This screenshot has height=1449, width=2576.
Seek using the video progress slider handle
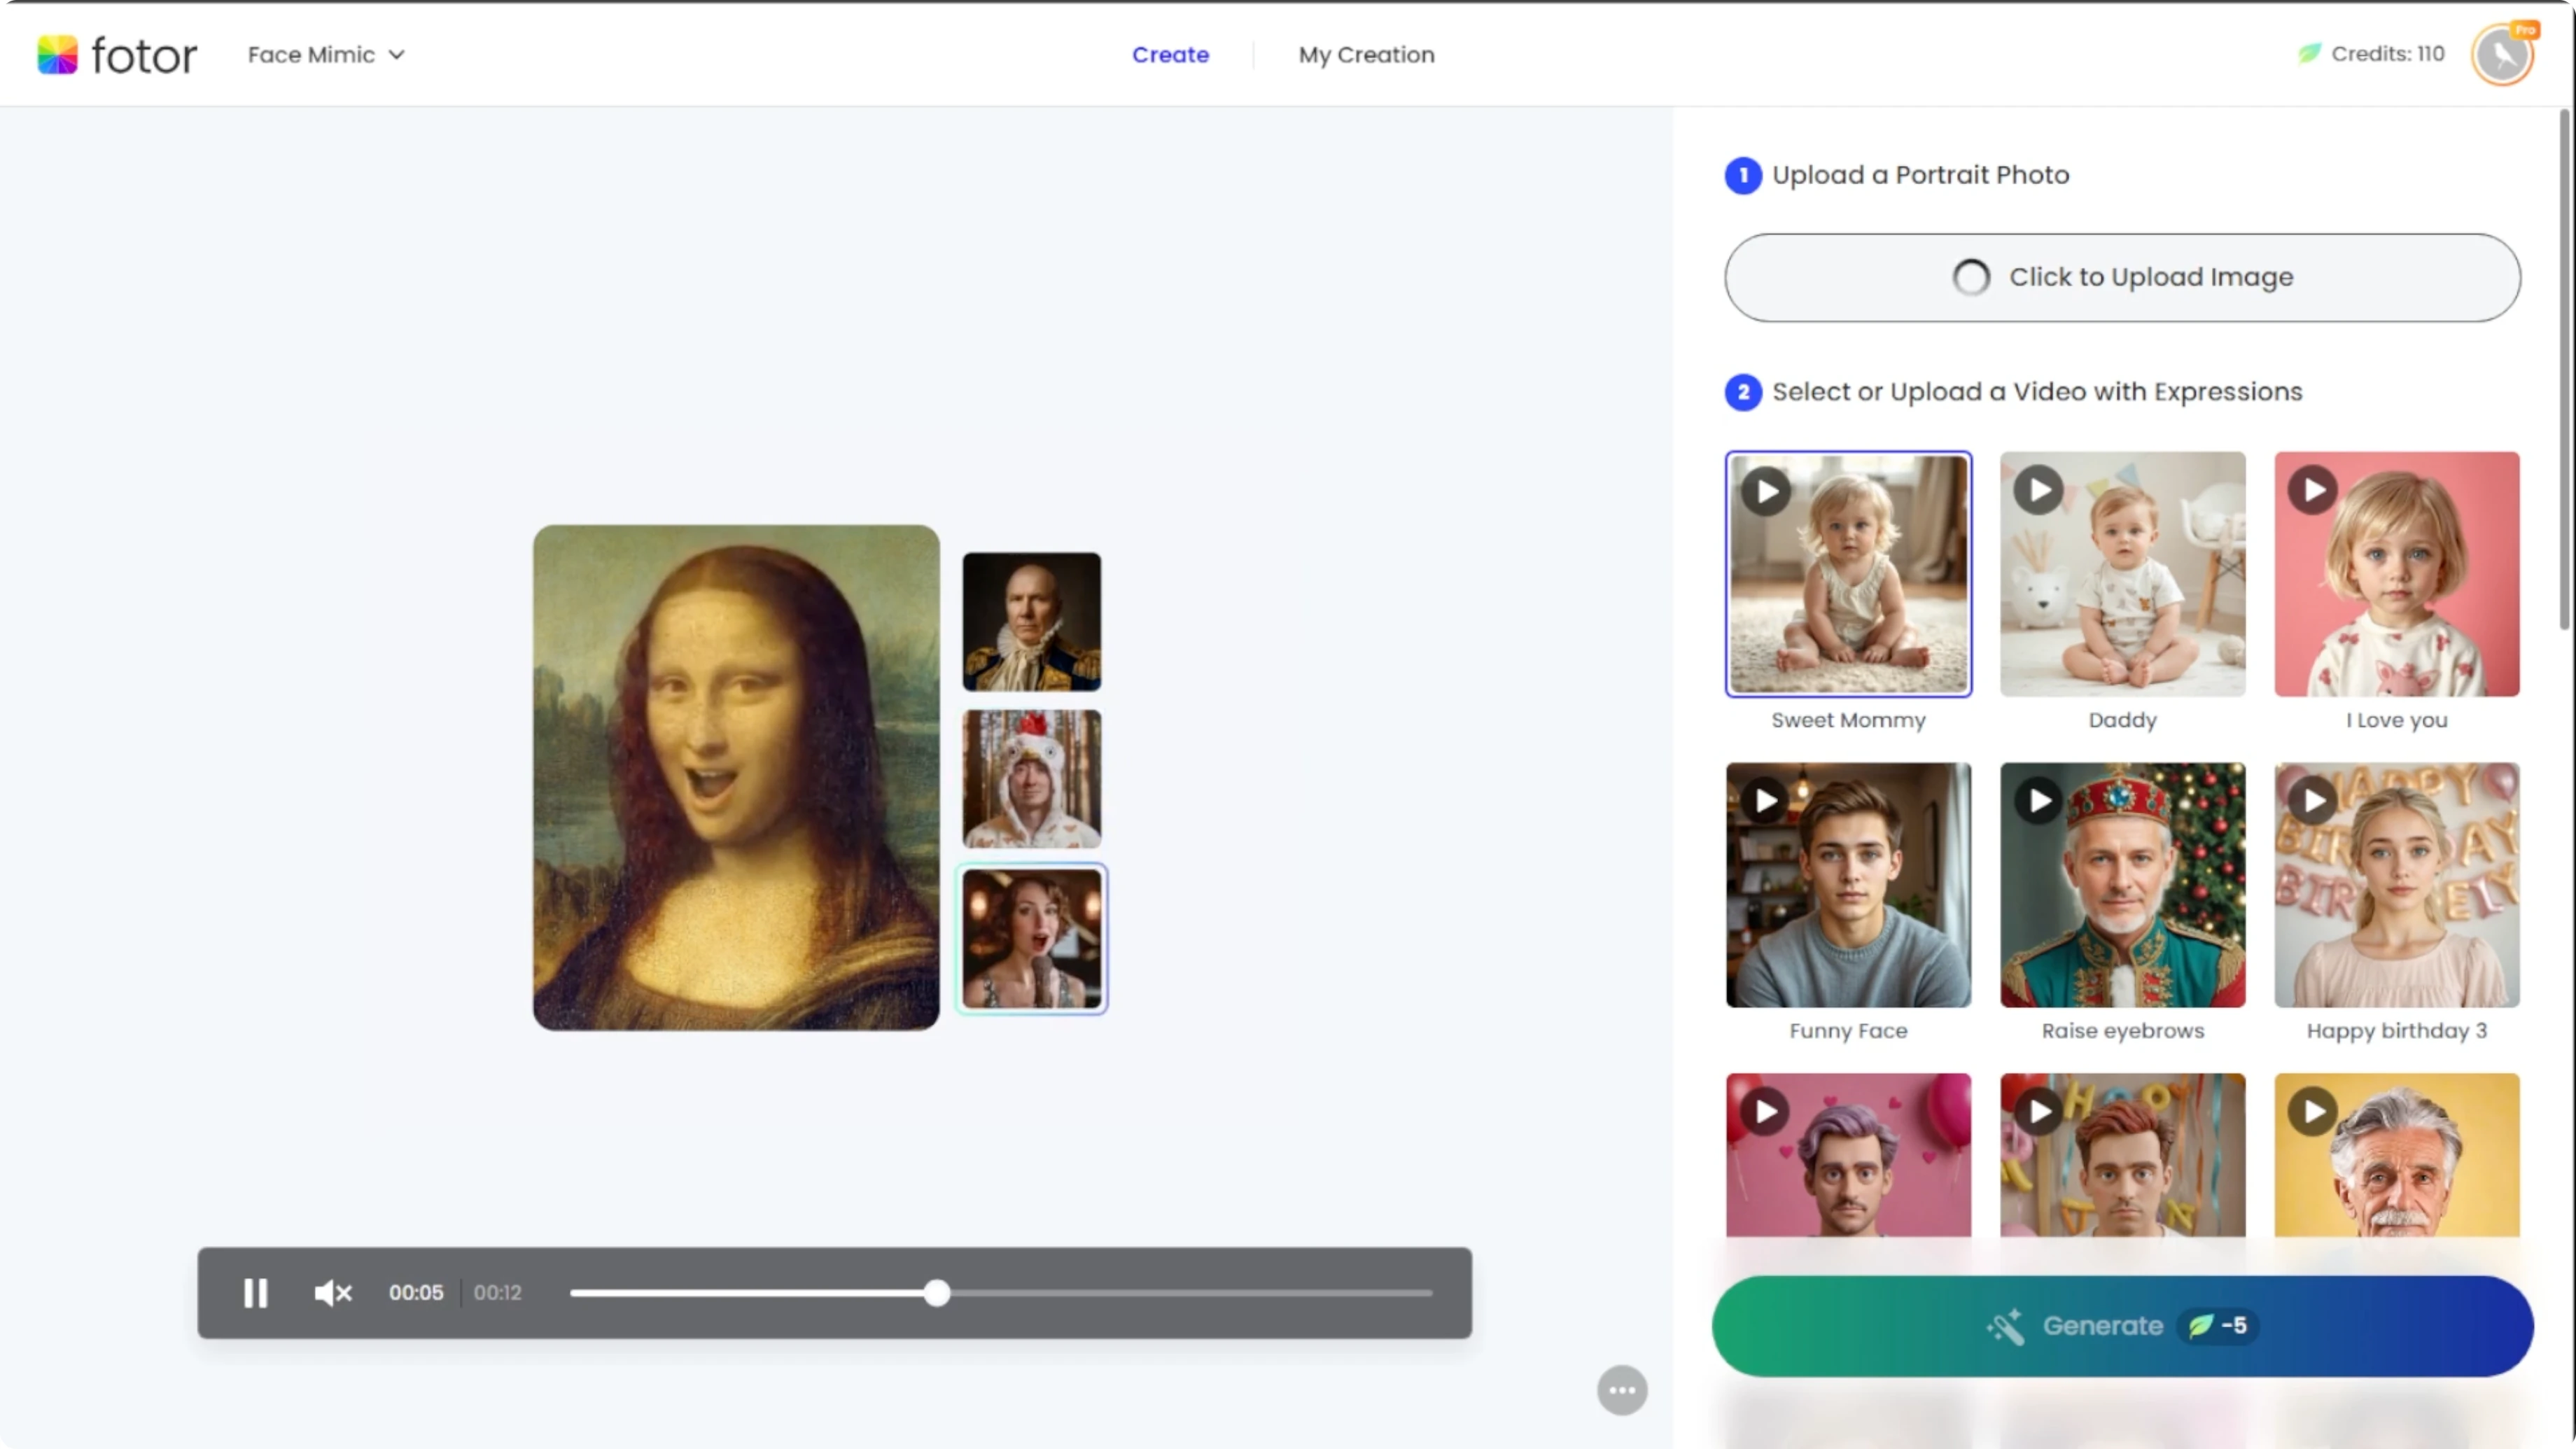click(x=937, y=1293)
